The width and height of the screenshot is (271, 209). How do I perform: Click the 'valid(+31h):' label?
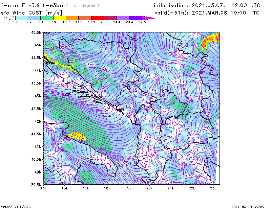171,13
